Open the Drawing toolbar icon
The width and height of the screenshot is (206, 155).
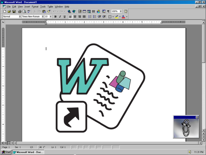(98, 11)
